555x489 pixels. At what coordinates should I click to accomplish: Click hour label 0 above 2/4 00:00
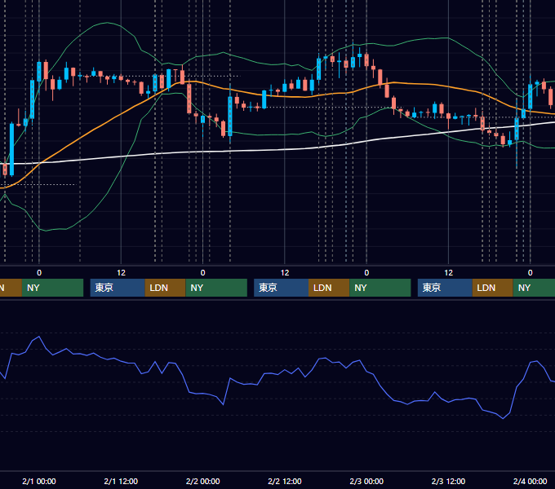[530, 273]
